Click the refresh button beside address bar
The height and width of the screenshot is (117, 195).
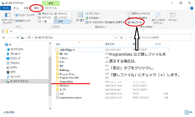122,38
